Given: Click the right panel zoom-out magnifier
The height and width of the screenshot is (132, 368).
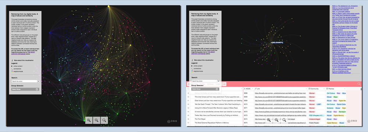Looking at the screenshot, I should coord(276,120).
